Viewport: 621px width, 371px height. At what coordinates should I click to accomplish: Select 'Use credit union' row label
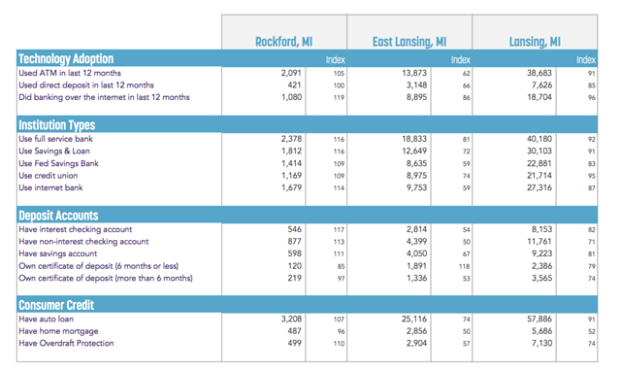point(49,176)
